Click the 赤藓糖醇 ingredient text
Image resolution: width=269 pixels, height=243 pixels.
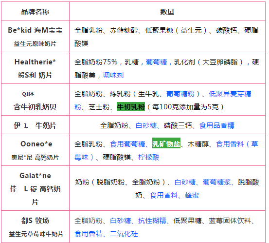[x=124, y=30]
